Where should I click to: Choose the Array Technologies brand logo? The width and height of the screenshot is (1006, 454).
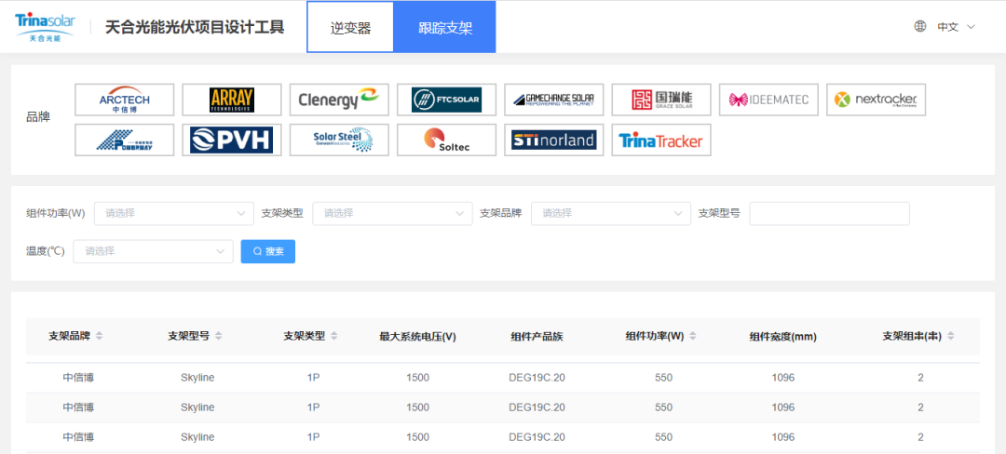232,100
